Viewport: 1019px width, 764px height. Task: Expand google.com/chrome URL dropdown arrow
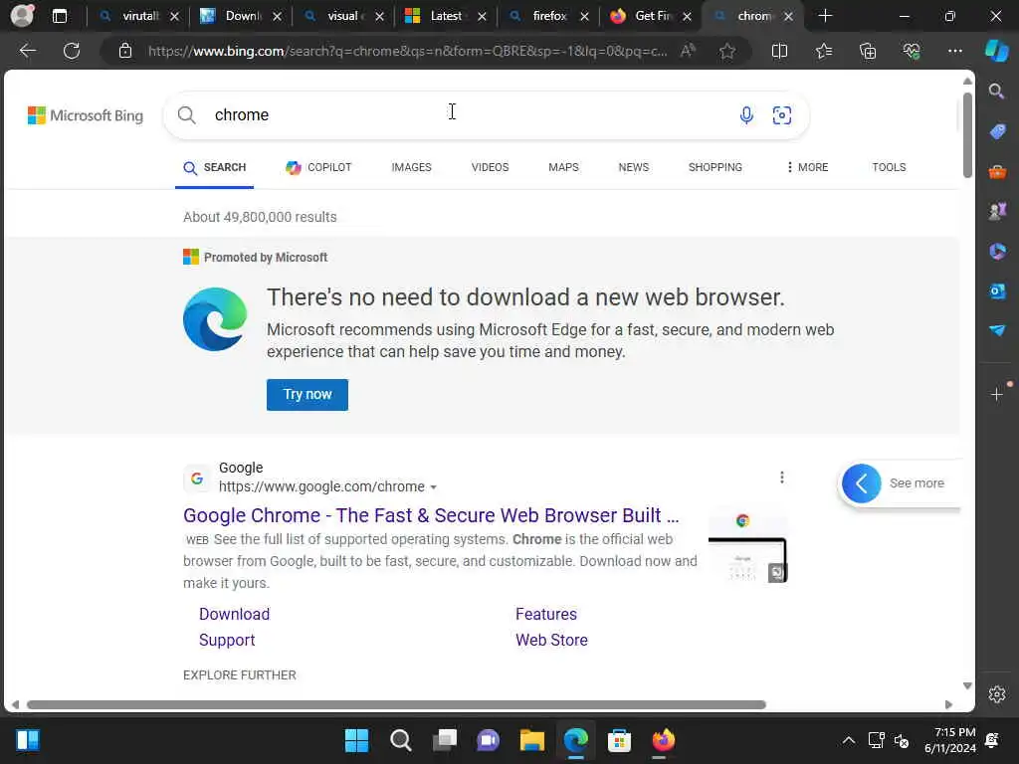coord(434,487)
